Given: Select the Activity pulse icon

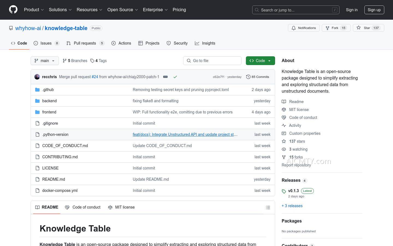Looking at the screenshot, I should click(284, 125).
